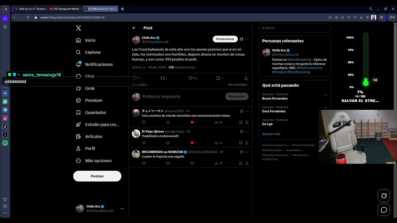Open the X panel in the Opera sidebar
The height and width of the screenshot is (223, 397).
[5, 135]
